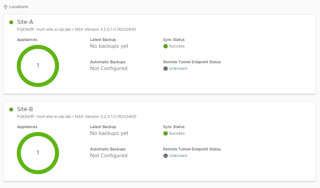320x188 pixels.
Task: Click Site-B green health status dot
Action: click(x=11, y=110)
